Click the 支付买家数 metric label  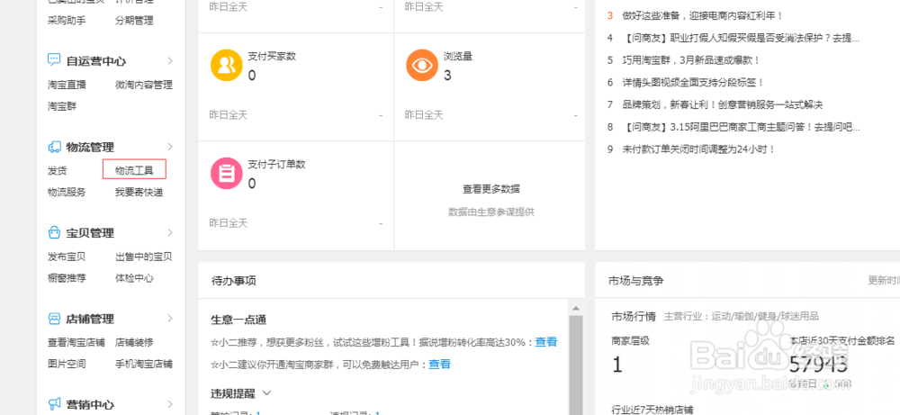(x=272, y=56)
